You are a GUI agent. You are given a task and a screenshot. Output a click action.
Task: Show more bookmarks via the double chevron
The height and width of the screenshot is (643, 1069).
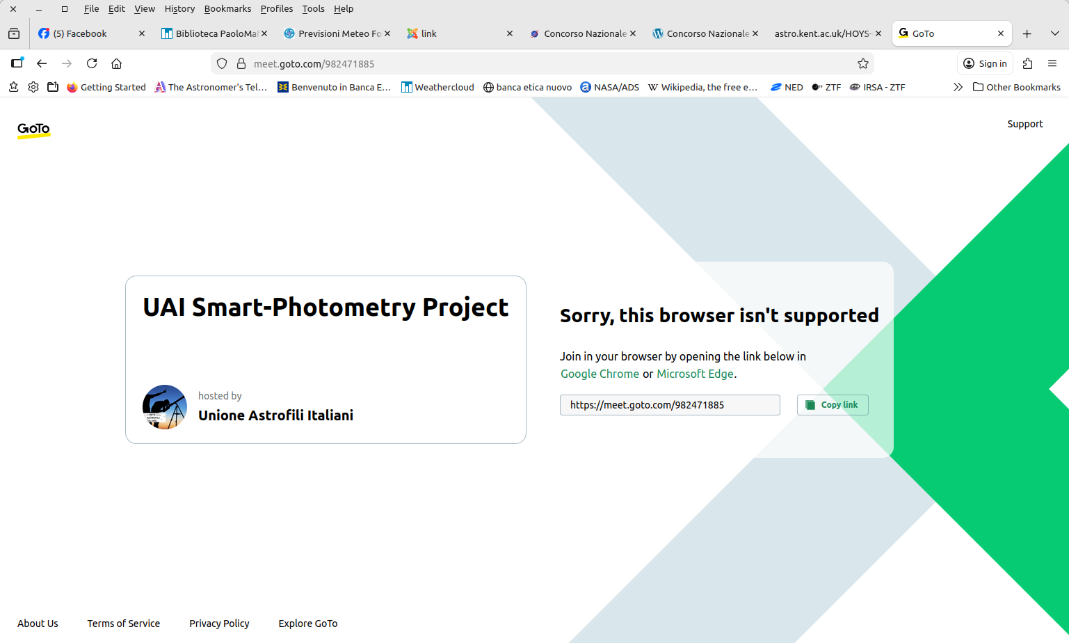(x=958, y=87)
